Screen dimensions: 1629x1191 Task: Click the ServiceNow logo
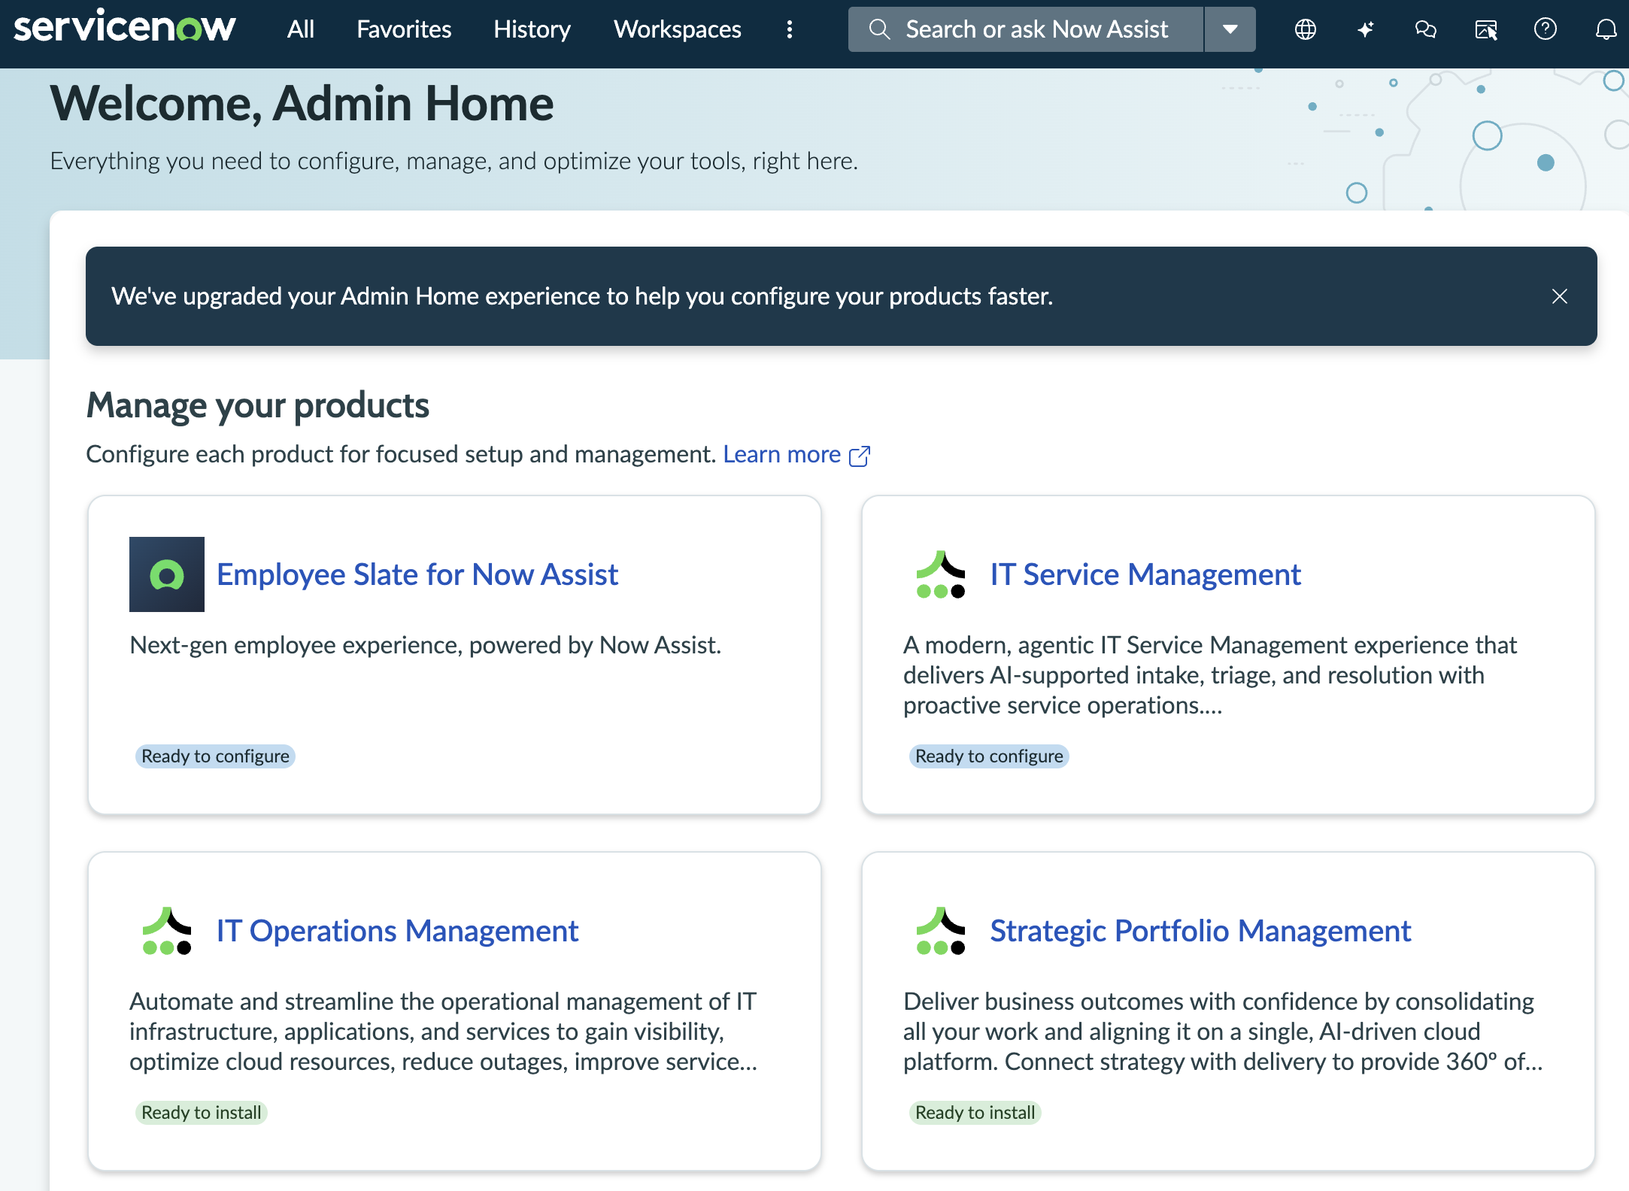(x=125, y=27)
